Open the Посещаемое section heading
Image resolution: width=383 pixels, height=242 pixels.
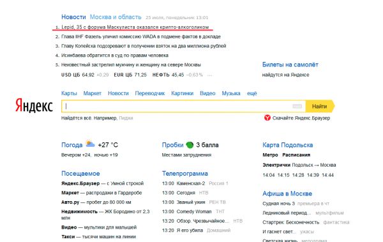(x=80, y=174)
